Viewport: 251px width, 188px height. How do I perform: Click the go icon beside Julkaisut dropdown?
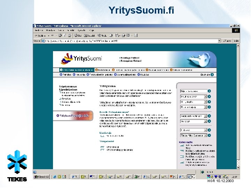209,122
